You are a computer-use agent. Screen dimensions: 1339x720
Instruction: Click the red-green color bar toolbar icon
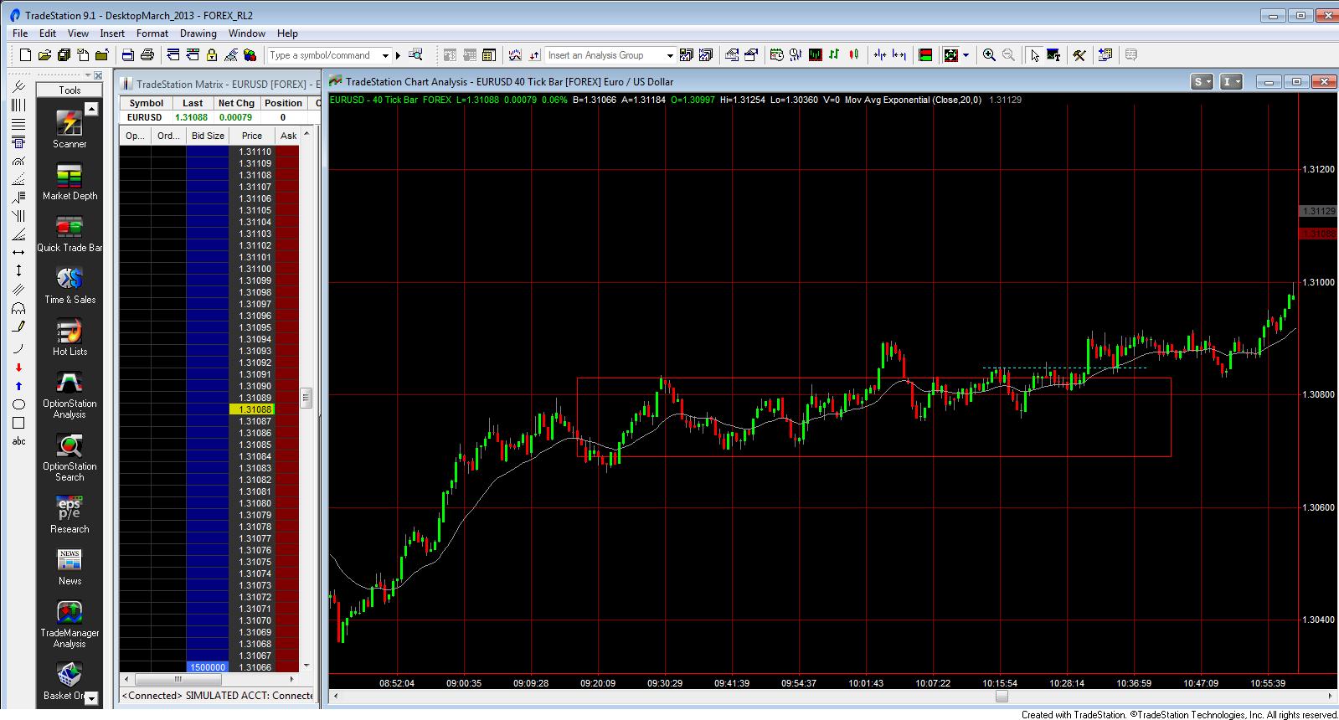pyautogui.click(x=925, y=55)
